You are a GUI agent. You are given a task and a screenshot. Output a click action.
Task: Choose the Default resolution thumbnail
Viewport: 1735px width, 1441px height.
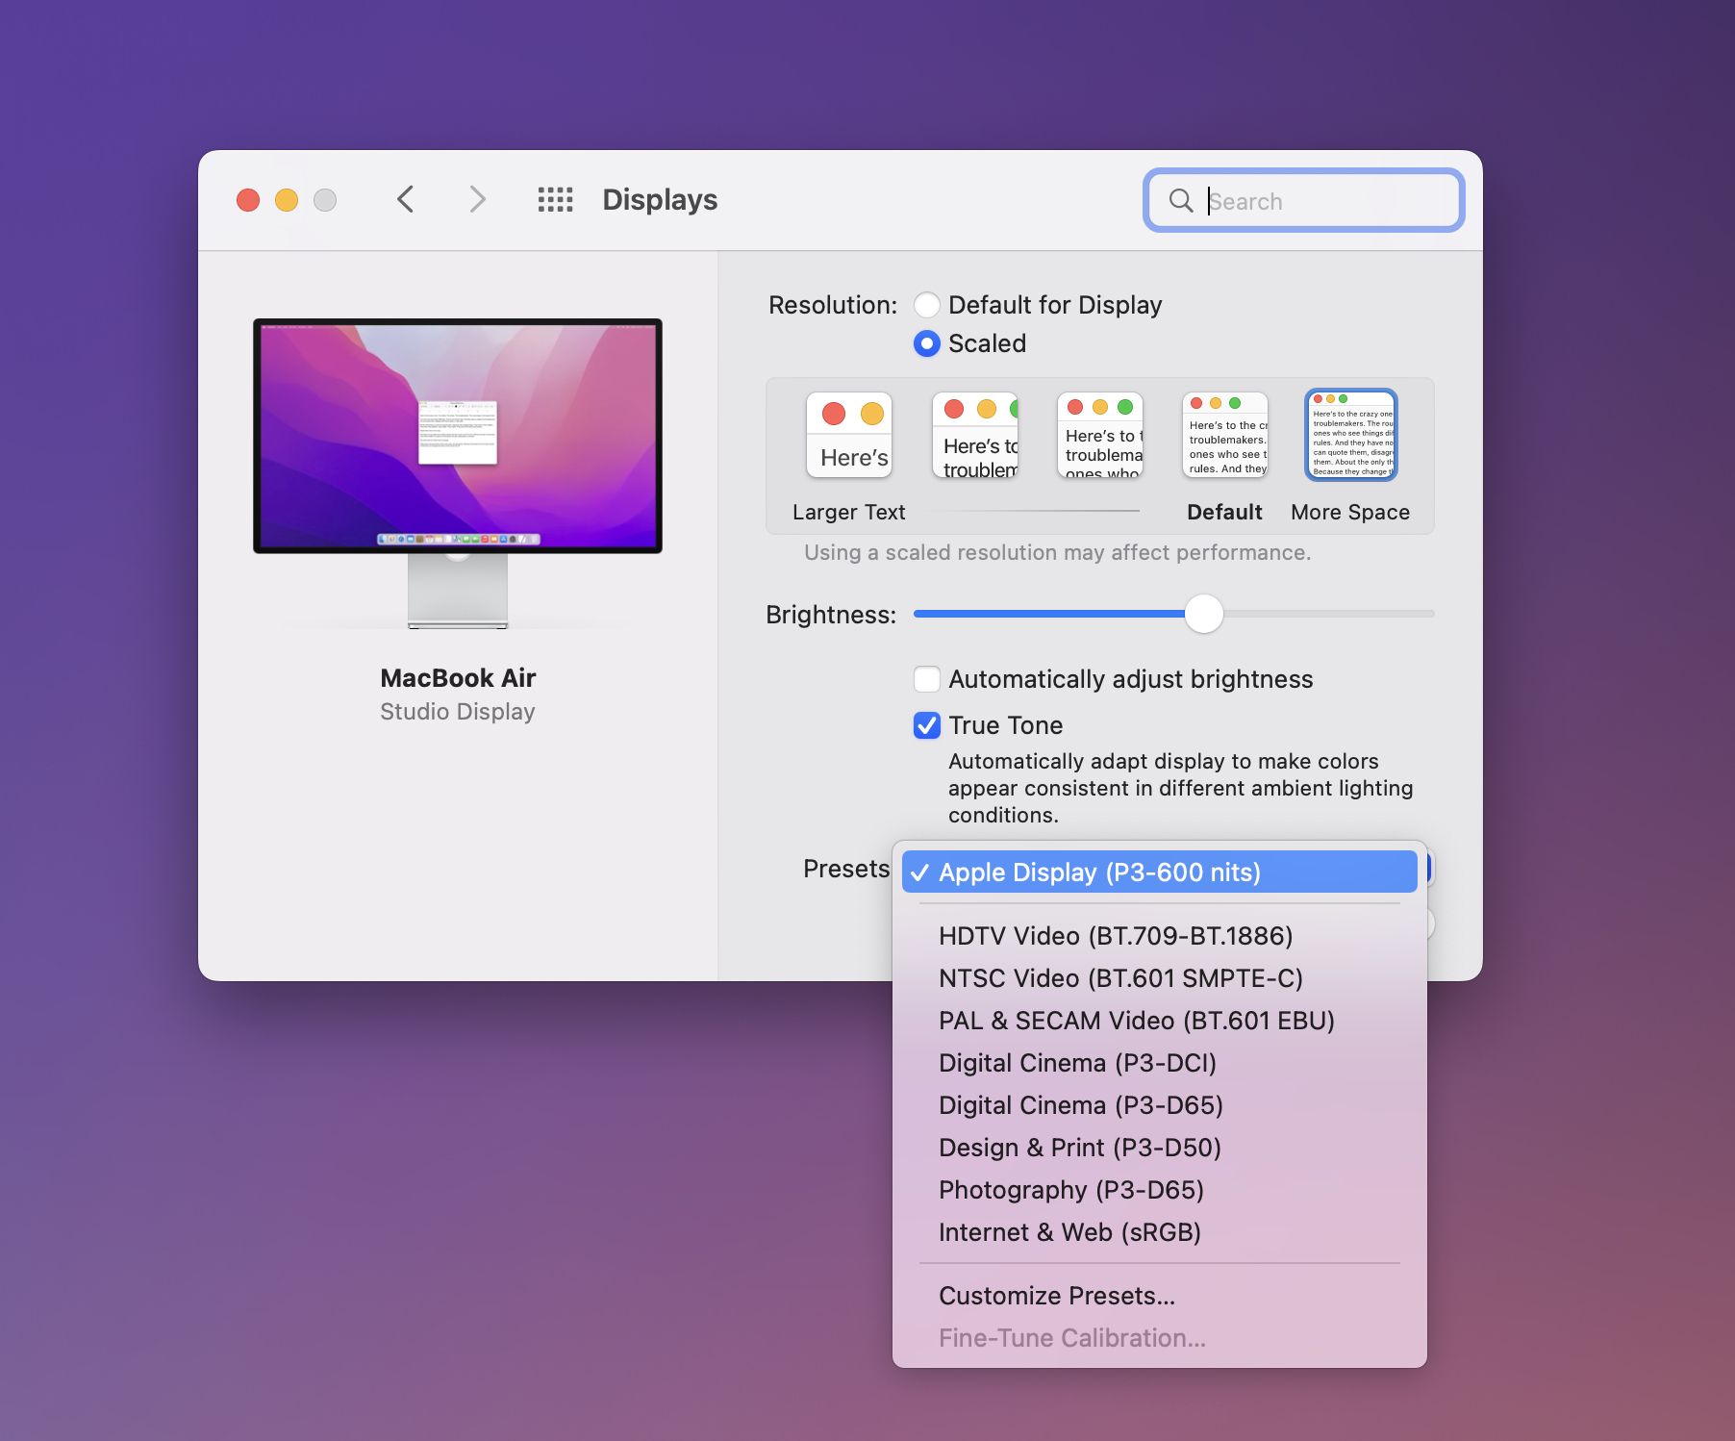1225,435
